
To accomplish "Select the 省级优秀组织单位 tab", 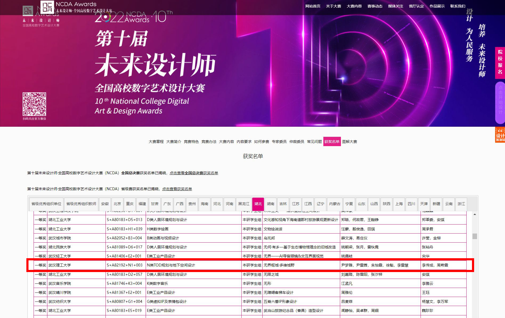I will (46, 204).
